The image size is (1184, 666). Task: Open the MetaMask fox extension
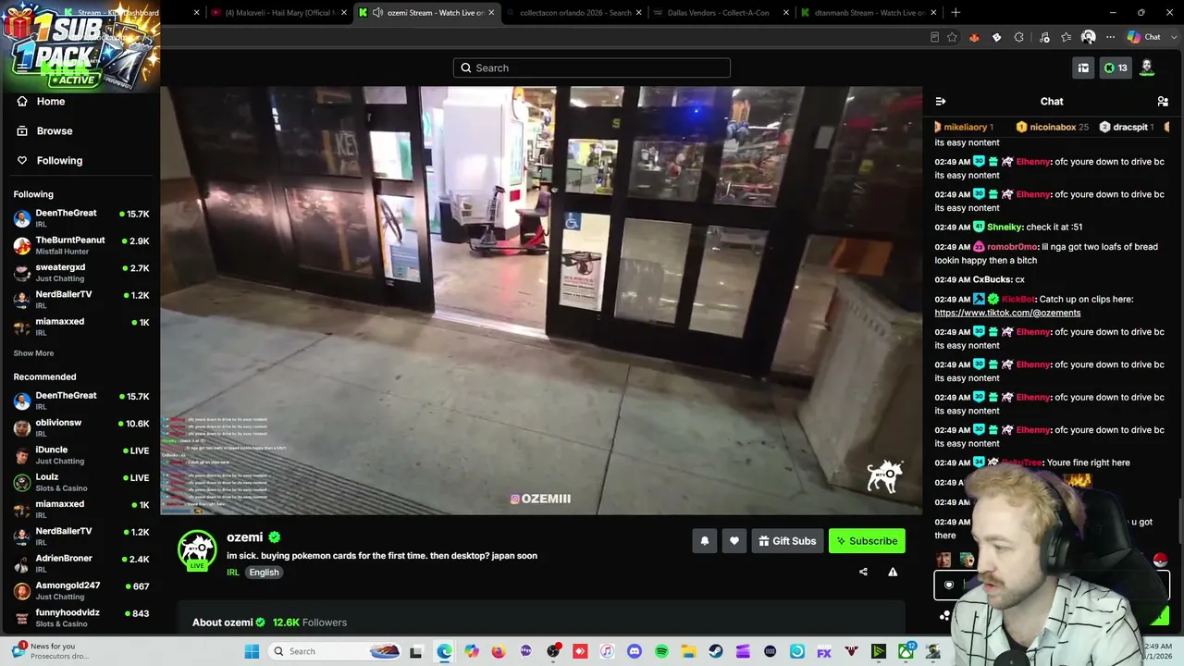tap(974, 37)
